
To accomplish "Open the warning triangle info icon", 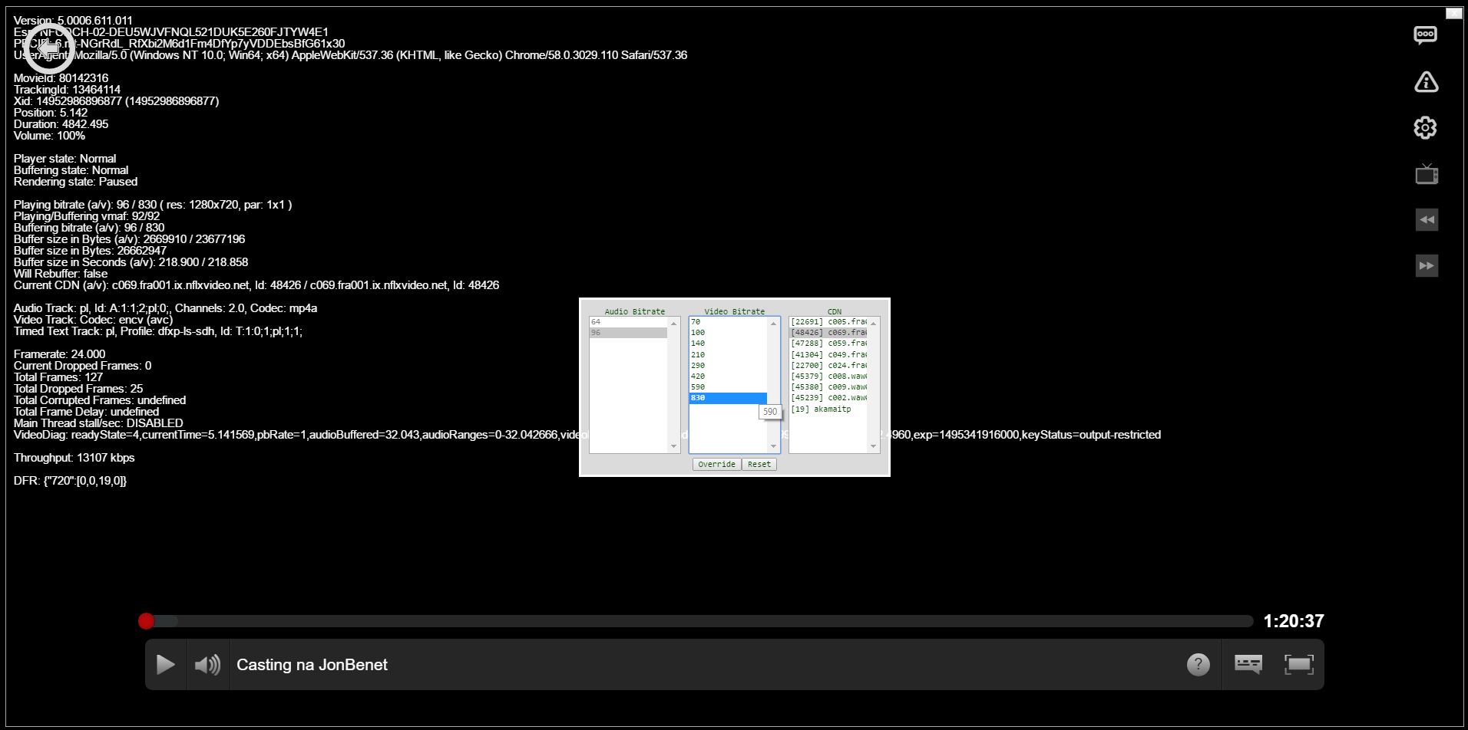I will point(1426,81).
